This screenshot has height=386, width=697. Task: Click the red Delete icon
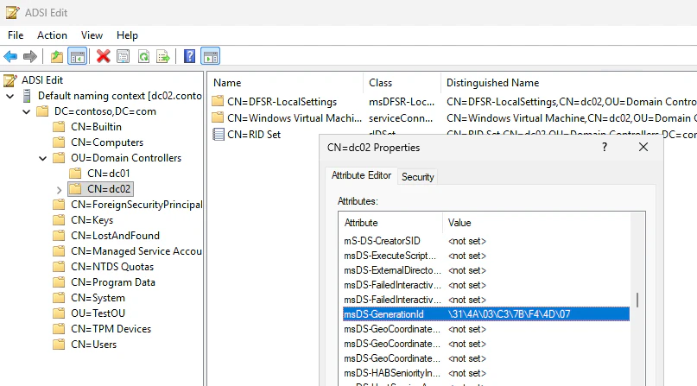(x=103, y=56)
